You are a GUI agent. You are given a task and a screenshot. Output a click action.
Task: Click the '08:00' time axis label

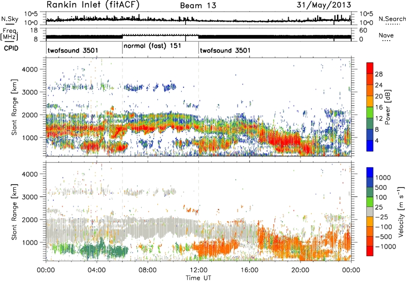[147, 270]
